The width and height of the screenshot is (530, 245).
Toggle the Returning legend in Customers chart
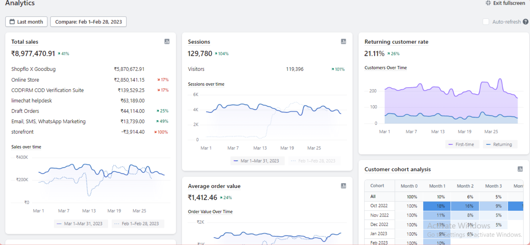500,144
